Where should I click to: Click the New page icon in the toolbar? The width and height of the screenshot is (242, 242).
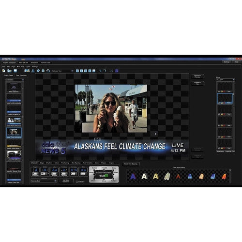pyautogui.click(x=4, y=71)
